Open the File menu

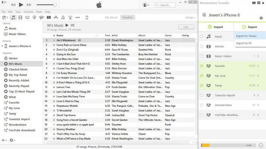(3, 12)
